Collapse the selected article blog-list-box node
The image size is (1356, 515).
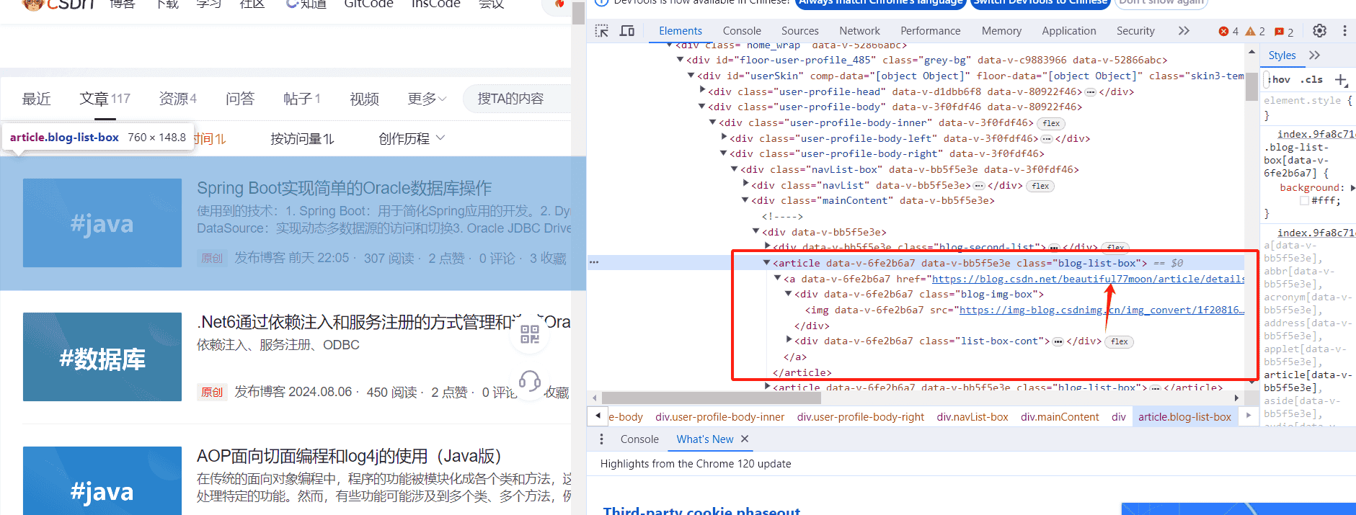click(766, 263)
